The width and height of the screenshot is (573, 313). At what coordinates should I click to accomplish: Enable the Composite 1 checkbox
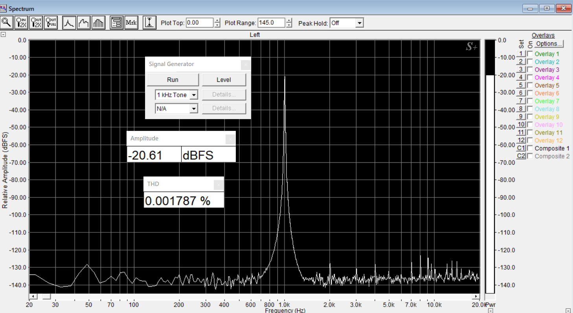[530, 148]
